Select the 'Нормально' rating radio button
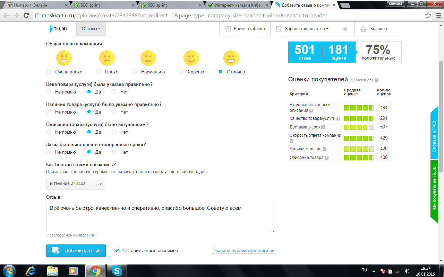This screenshot has width=444, height=277. point(135,72)
